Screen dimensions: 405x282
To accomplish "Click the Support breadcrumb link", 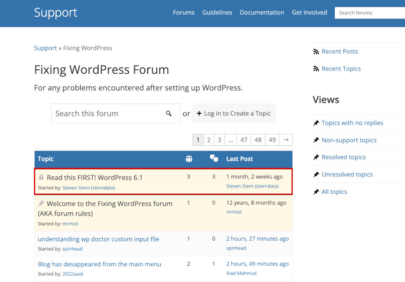I will click(45, 48).
